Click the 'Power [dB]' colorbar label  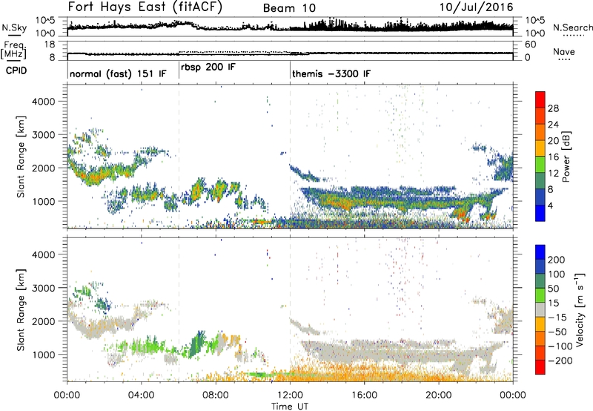(566, 157)
